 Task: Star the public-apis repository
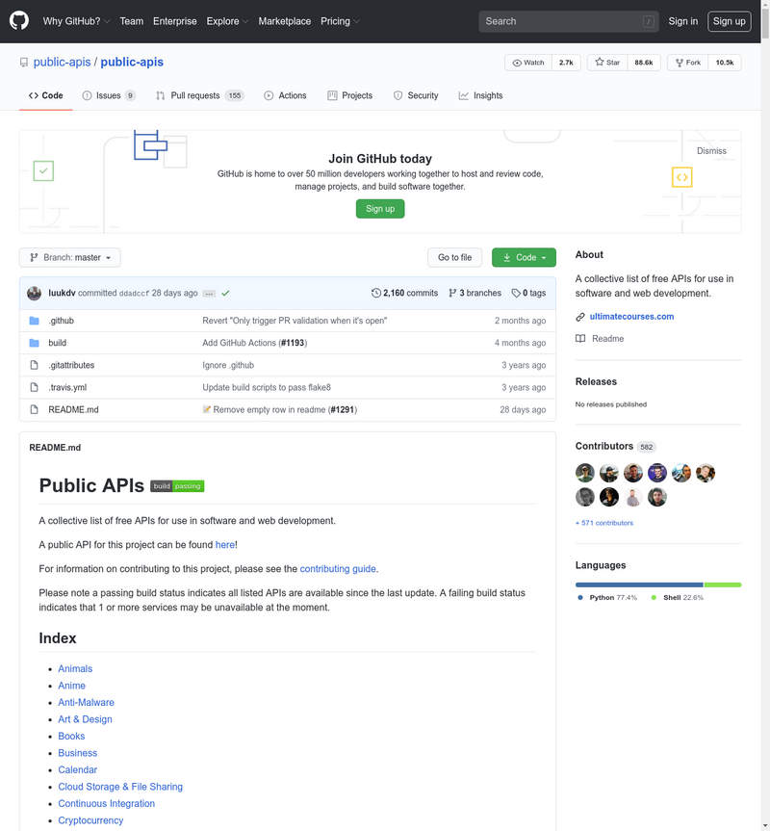(x=607, y=63)
